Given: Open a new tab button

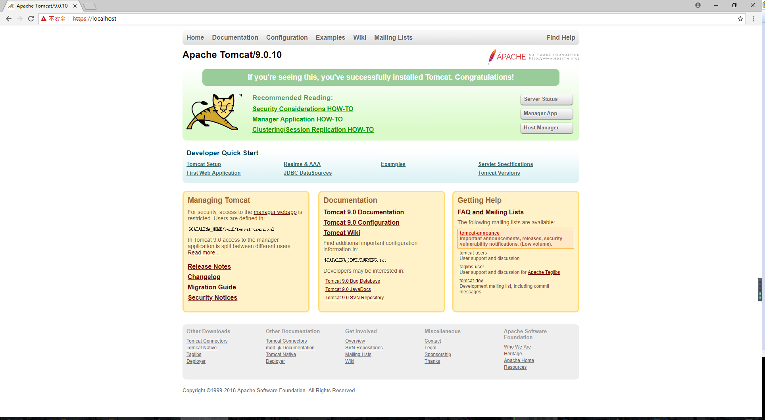Looking at the screenshot, I should pyautogui.click(x=90, y=6).
